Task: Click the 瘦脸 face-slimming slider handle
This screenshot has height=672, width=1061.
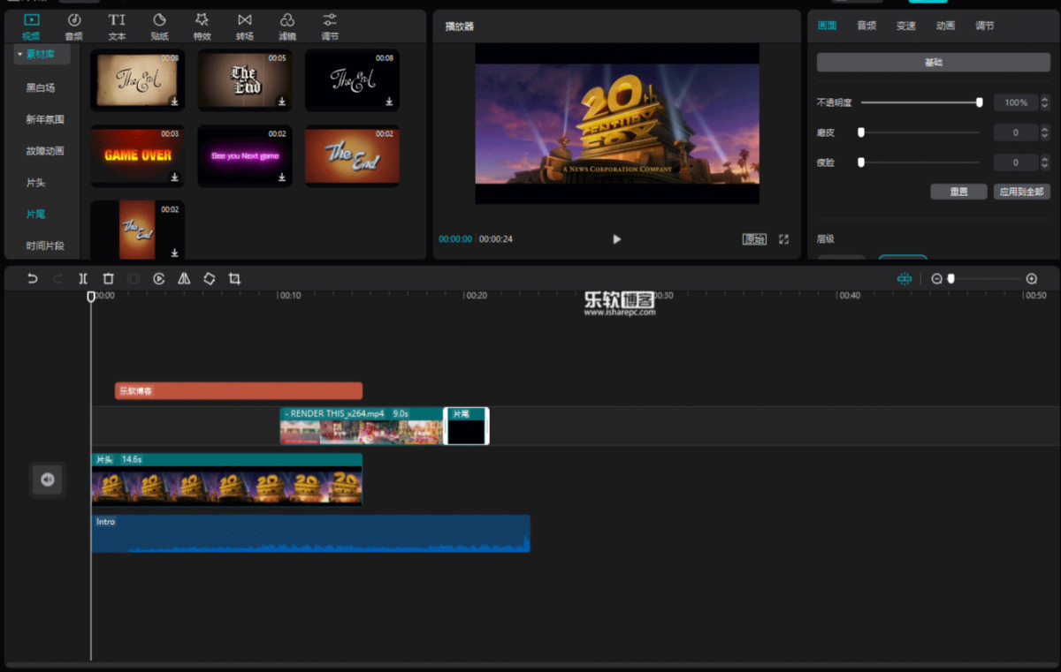Action: click(861, 162)
